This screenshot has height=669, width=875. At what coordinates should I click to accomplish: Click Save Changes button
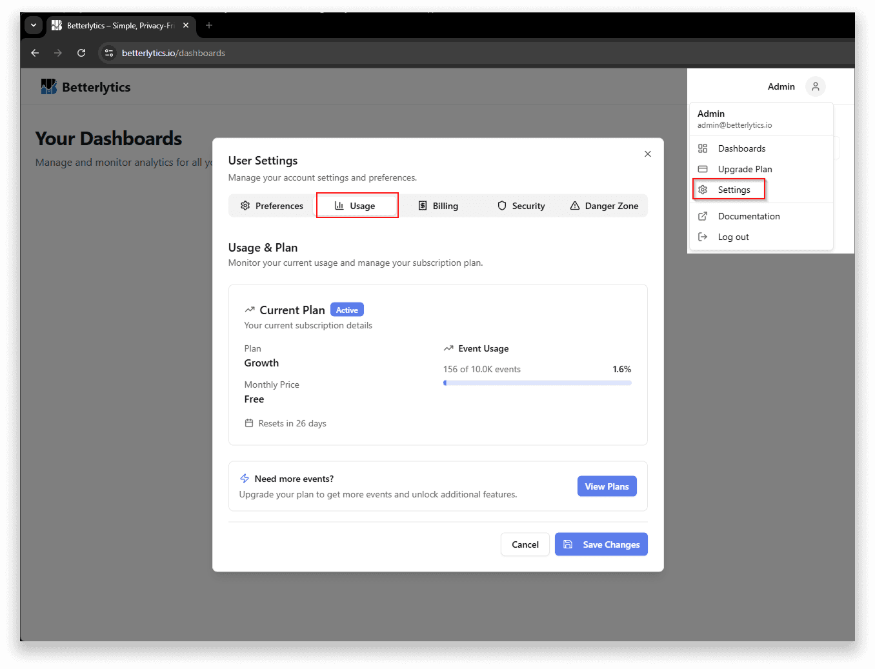pos(601,544)
